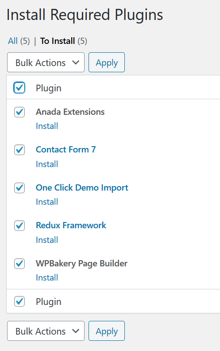This screenshot has width=220, height=351.
Task: Toggle the One Click Demo Import checkbox
Action: [x=19, y=187]
